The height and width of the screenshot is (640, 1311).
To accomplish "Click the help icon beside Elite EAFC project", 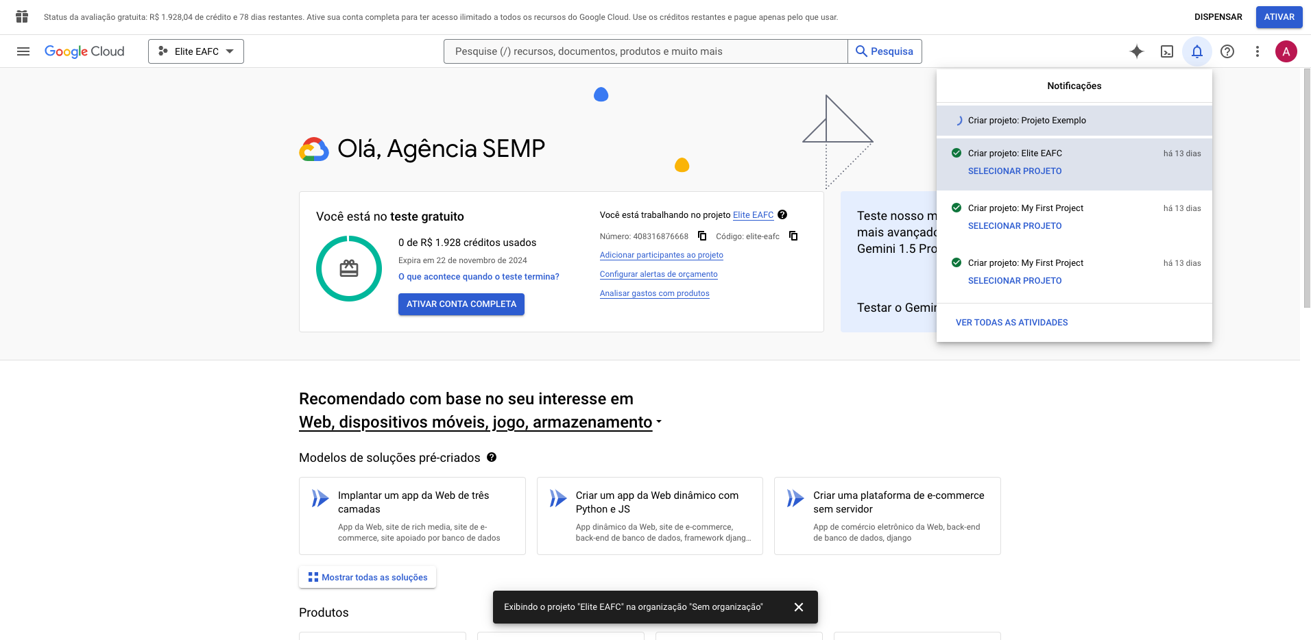I will [782, 214].
